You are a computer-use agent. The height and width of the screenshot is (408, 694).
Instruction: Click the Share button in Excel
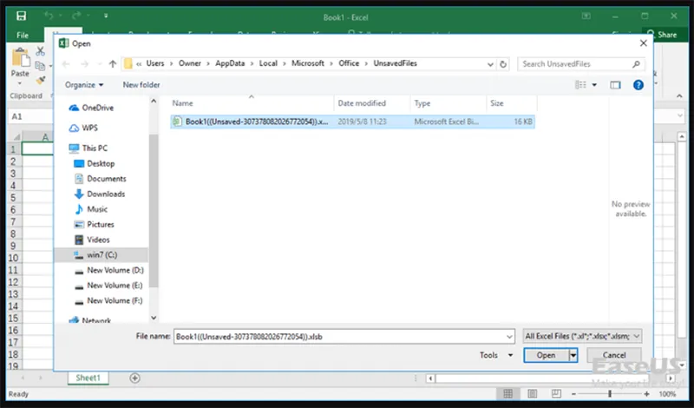(x=662, y=35)
